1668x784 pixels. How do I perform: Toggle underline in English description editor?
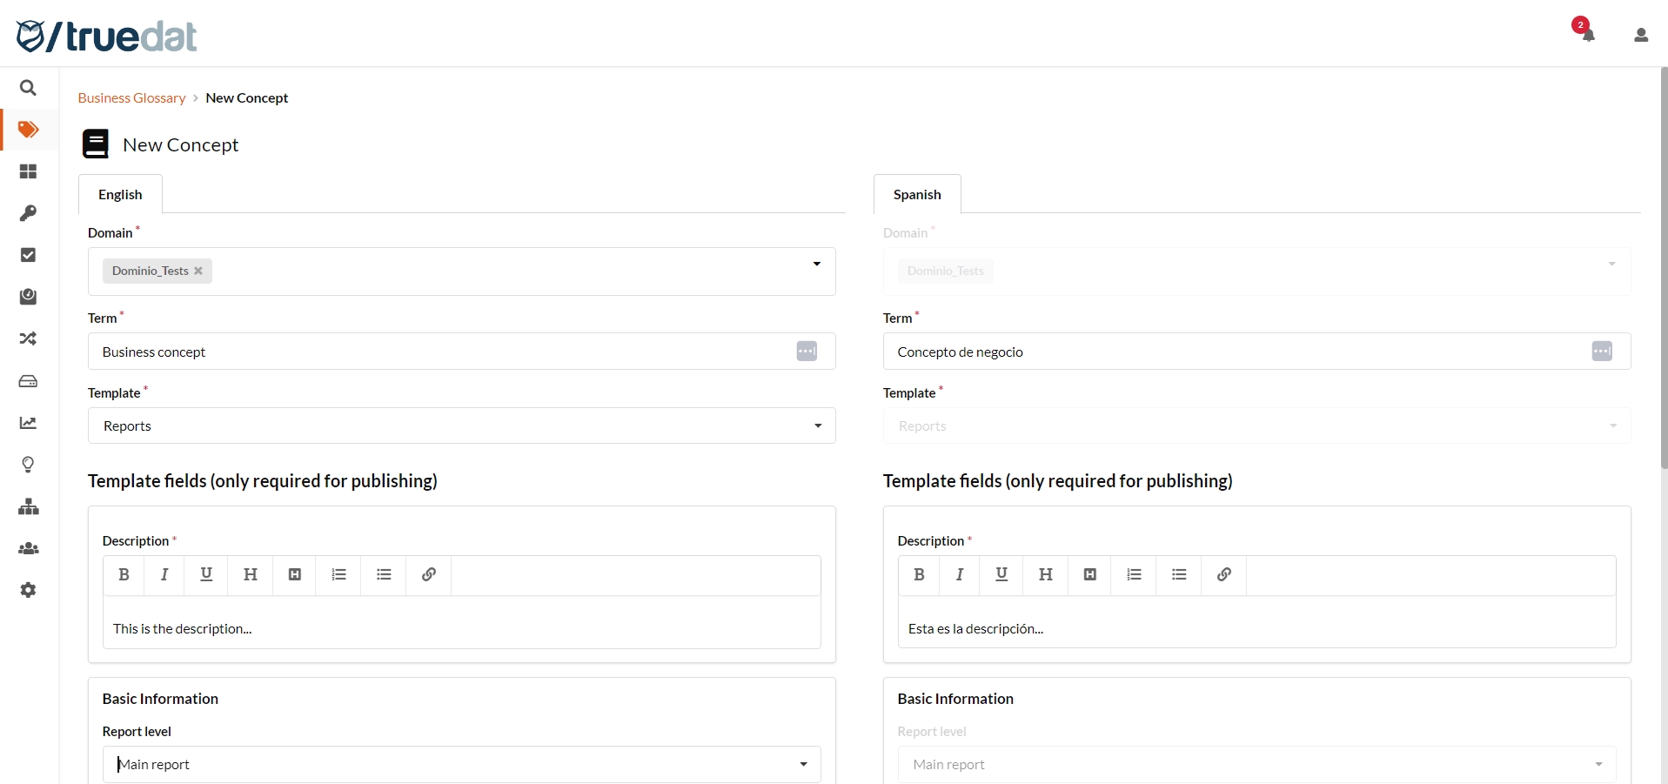coord(206,574)
